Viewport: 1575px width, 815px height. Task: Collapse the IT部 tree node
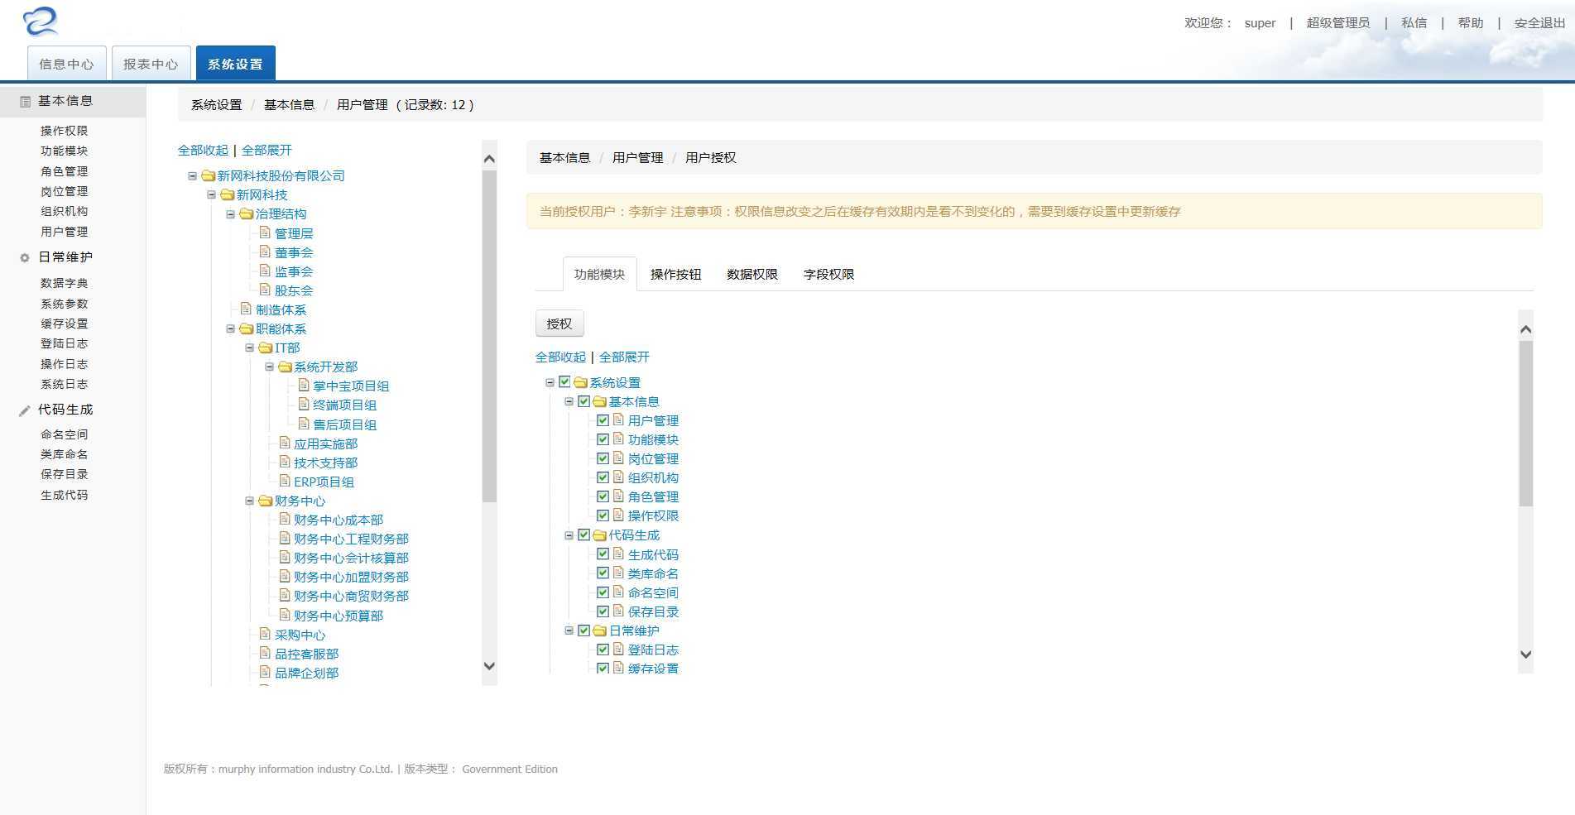coord(249,348)
